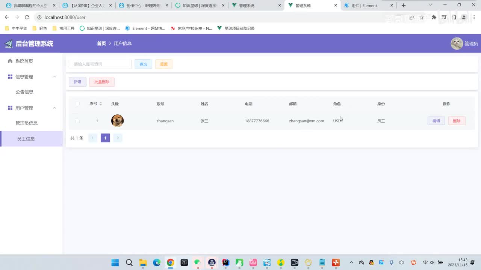Open the 公告信息 menu item

31,92
